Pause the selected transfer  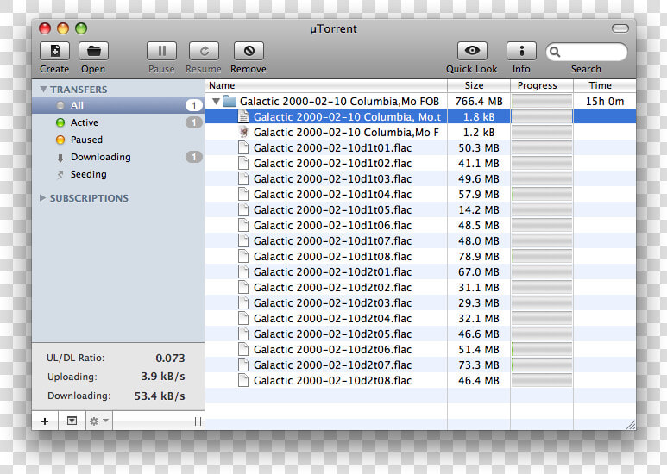161,52
